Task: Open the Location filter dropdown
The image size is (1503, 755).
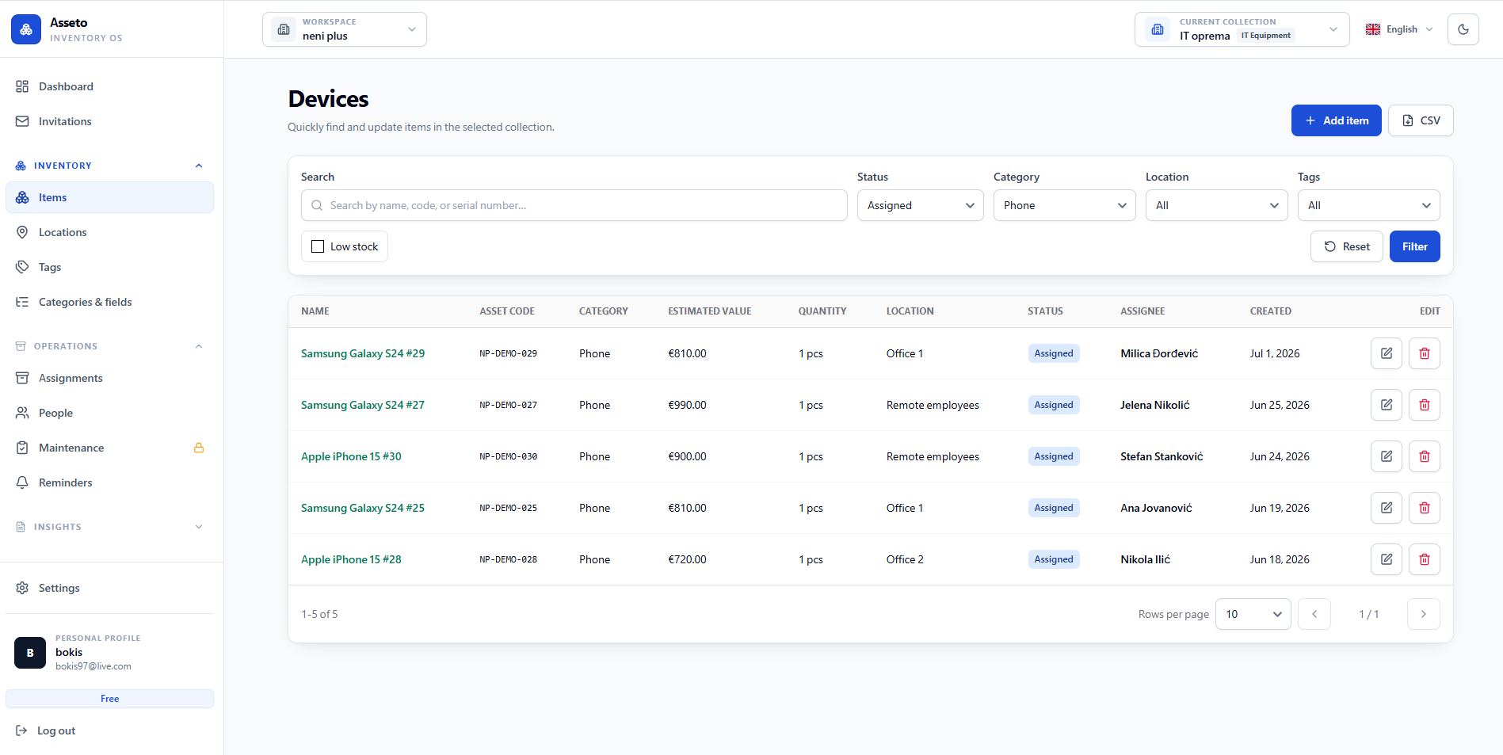Action: pos(1216,205)
